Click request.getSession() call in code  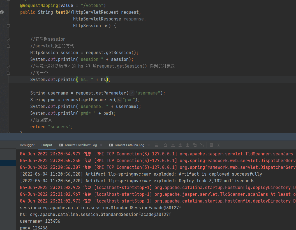pos(111,53)
